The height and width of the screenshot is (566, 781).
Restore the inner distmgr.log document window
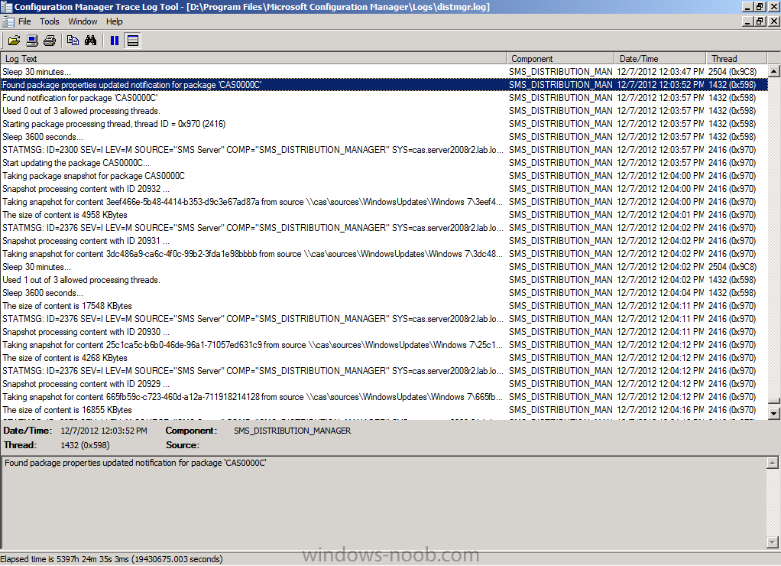pos(760,21)
